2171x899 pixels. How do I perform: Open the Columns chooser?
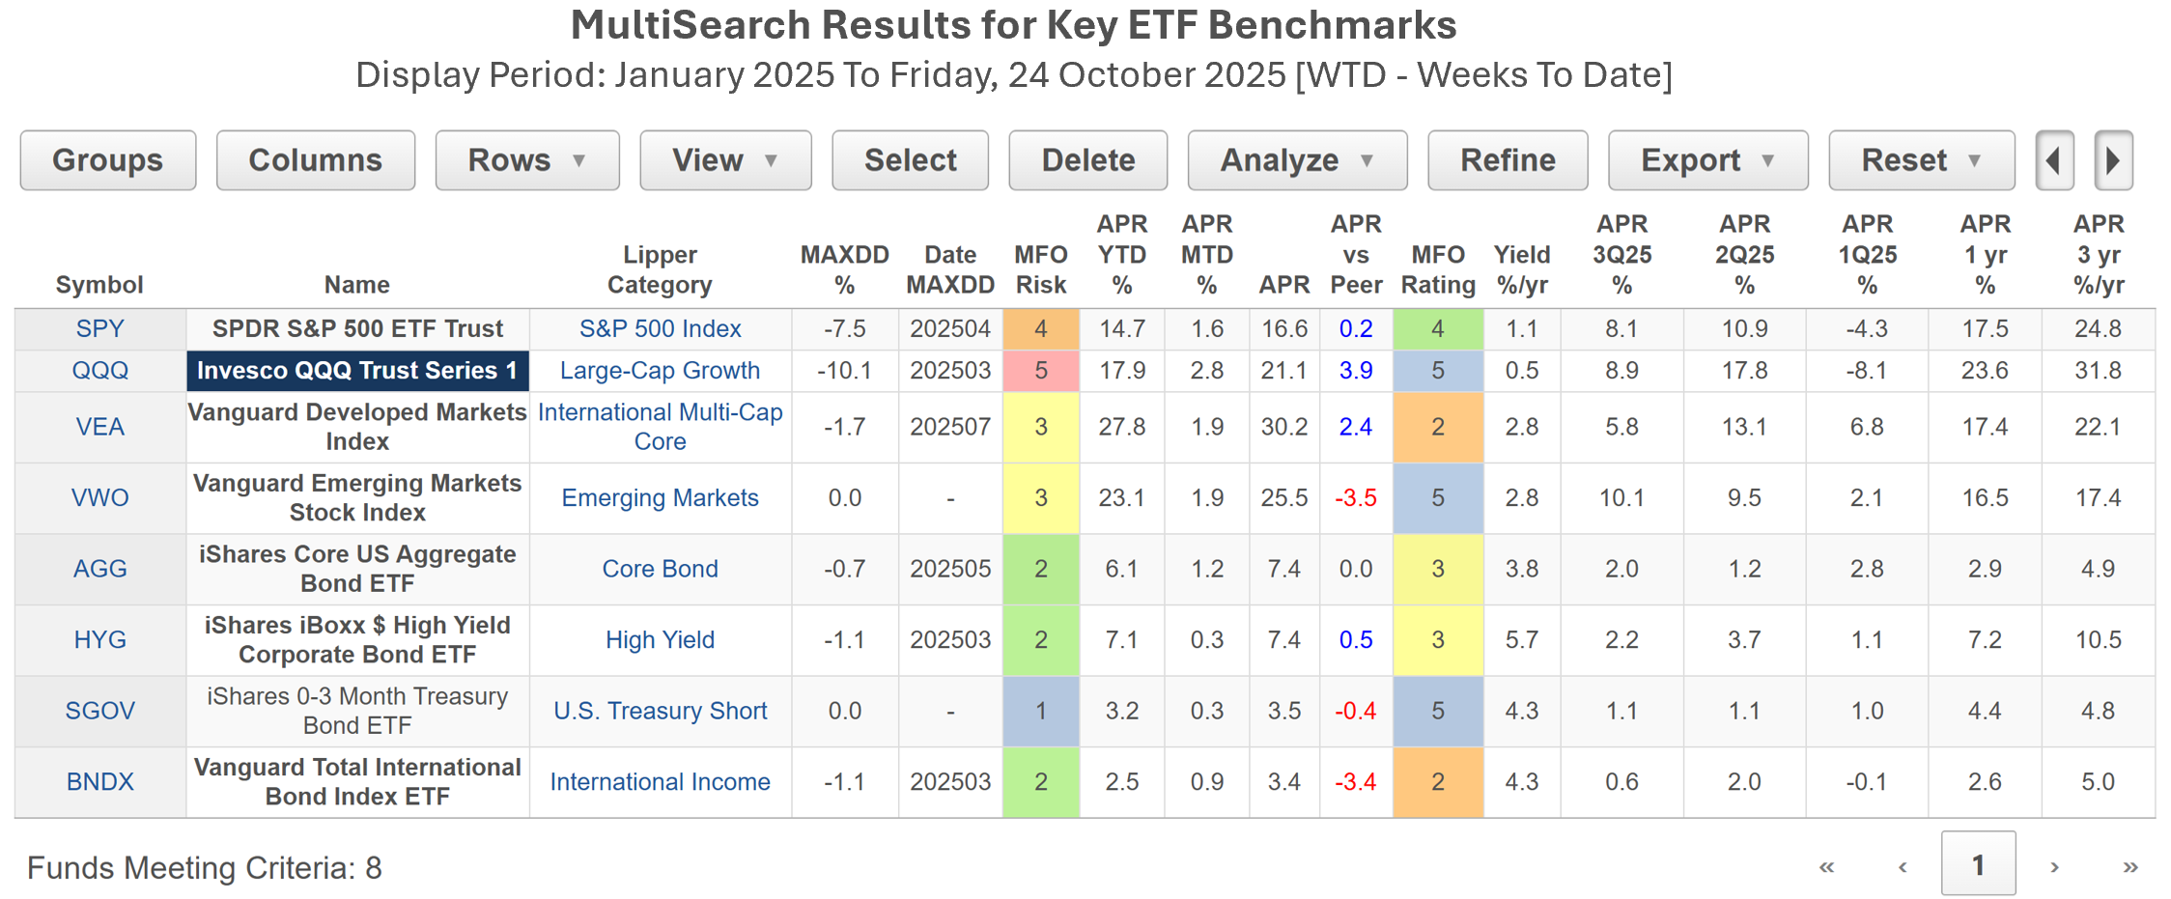(x=315, y=160)
